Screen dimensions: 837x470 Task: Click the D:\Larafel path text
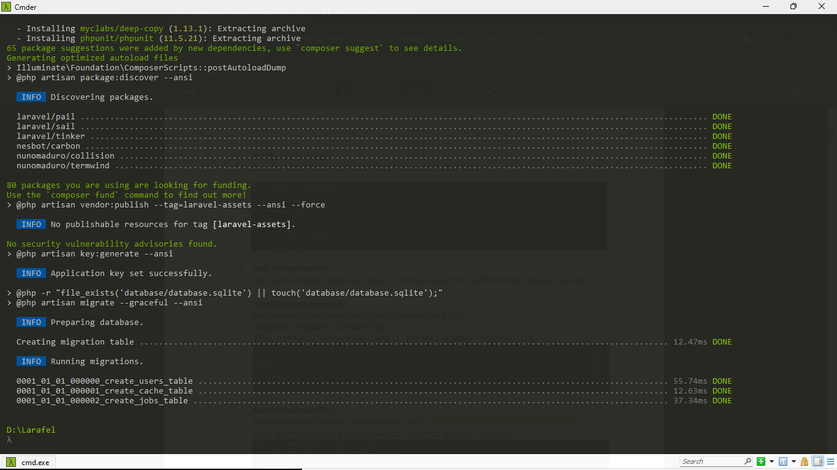(31, 430)
